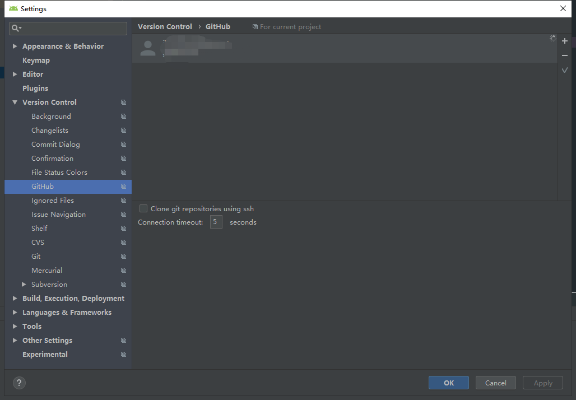This screenshot has width=576, height=400.
Task: Click project-level icon beside Other Settings
Action: 123,341
